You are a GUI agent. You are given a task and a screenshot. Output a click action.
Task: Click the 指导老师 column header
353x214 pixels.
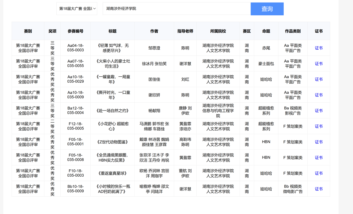tap(185, 31)
